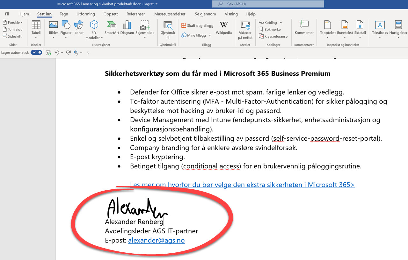Capture a Skjermbilde screenshot

(x=145, y=29)
